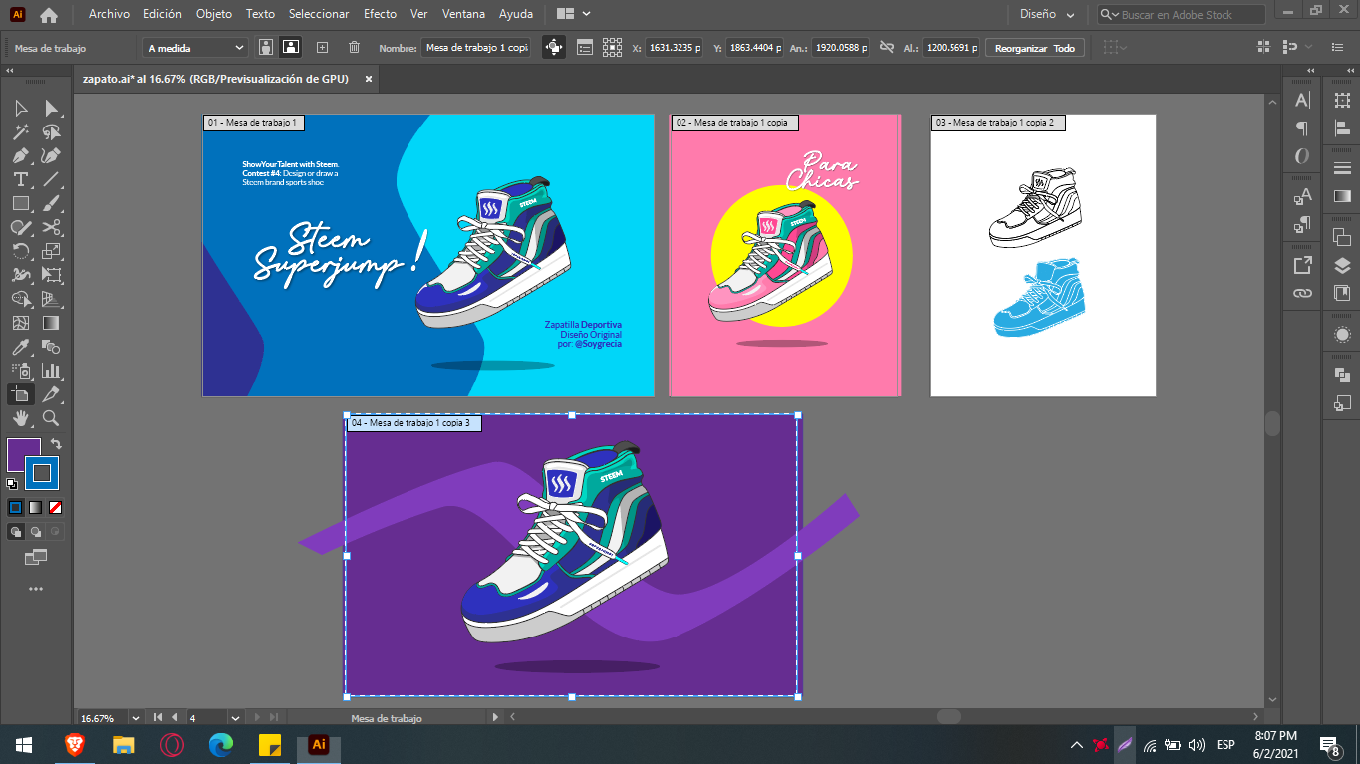This screenshot has height=764, width=1360.
Task: Select the Rectangle tool
Action: point(21,203)
